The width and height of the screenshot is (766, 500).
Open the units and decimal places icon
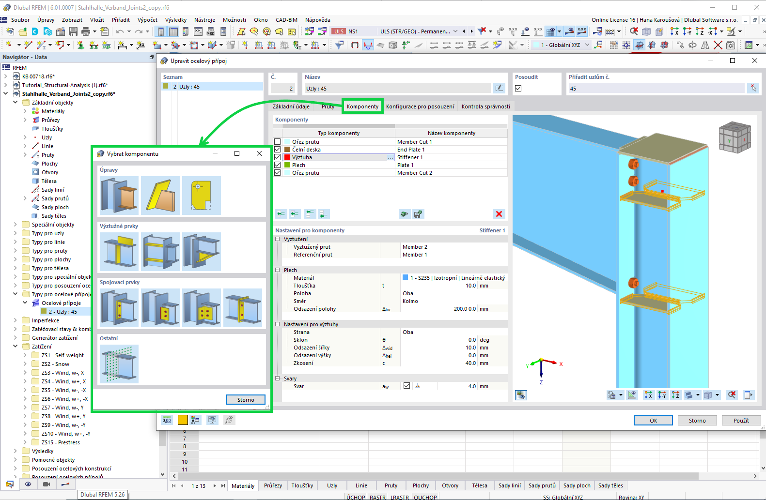coord(167,420)
